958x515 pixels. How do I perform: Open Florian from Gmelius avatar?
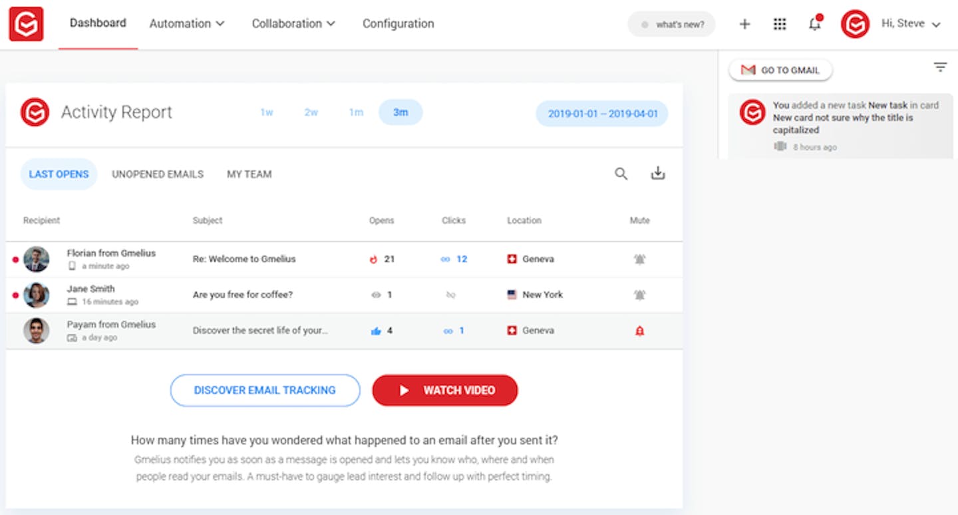pos(37,259)
